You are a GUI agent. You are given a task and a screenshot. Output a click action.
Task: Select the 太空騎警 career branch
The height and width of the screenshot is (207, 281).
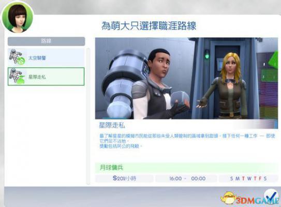click(x=46, y=57)
